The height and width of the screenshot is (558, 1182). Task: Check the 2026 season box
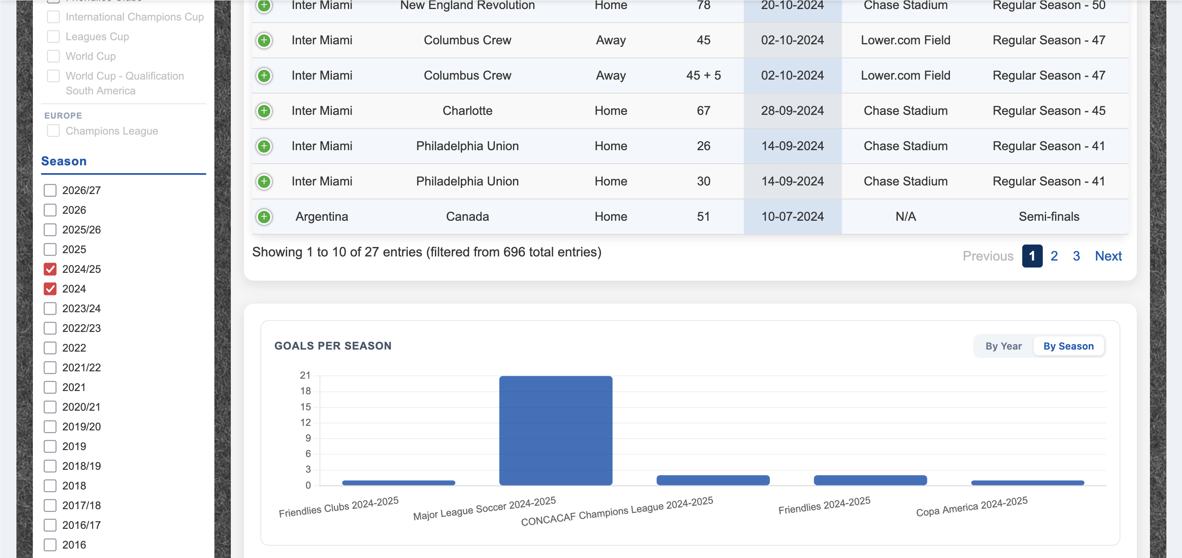[50, 210]
